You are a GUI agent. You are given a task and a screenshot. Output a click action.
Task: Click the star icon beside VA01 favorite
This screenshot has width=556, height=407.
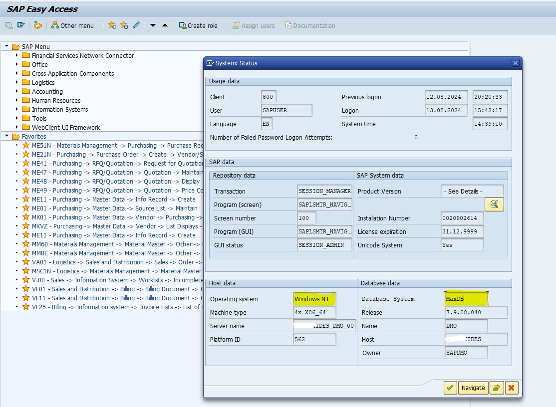tap(26, 262)
